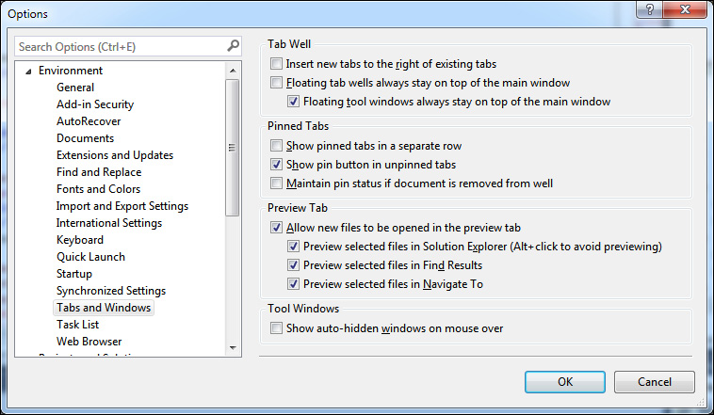Open Import and Export Settings

tap(122, 206)
